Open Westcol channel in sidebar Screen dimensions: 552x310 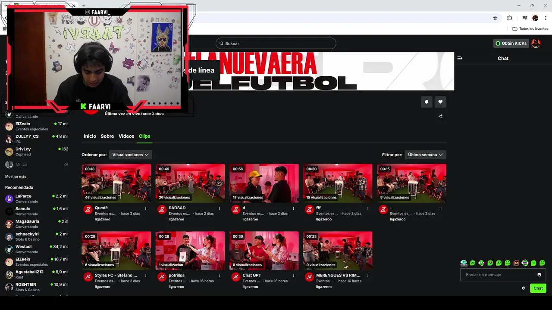(x=37, y=249)
